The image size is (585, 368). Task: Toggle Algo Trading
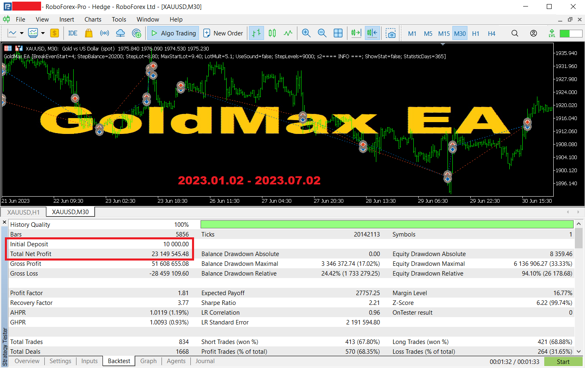(x=173, y=33)
